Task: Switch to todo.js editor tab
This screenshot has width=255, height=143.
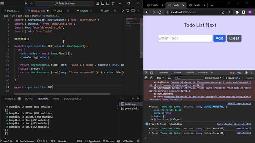Action: (x=84, y=11)
